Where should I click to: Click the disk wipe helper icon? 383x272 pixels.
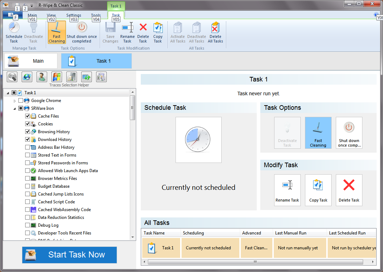pyautogui.click(x=12, y=77)
